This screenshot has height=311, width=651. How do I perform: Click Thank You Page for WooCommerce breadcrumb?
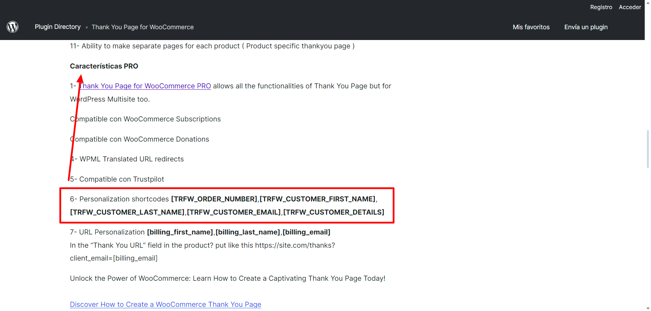pyautogui.click(x=142, y=27)
